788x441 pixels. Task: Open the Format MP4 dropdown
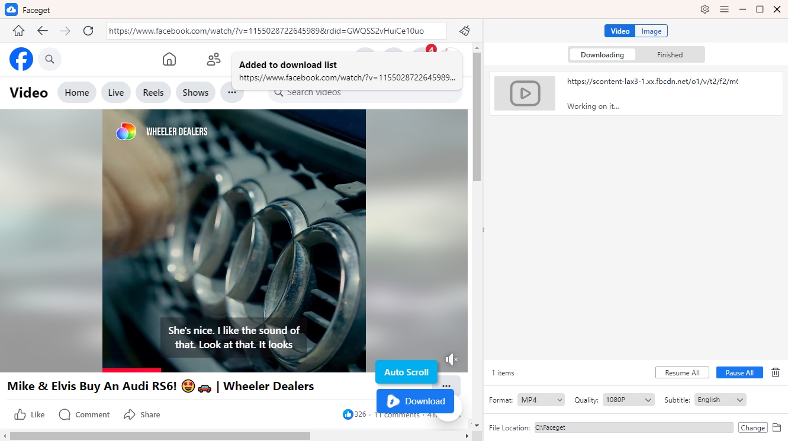pyautogui.click(x=541, y=400)
